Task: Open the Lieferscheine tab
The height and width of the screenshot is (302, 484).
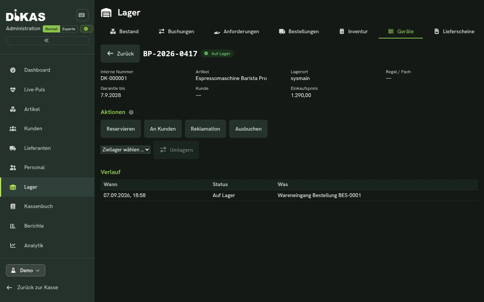Action: point(454,31)
